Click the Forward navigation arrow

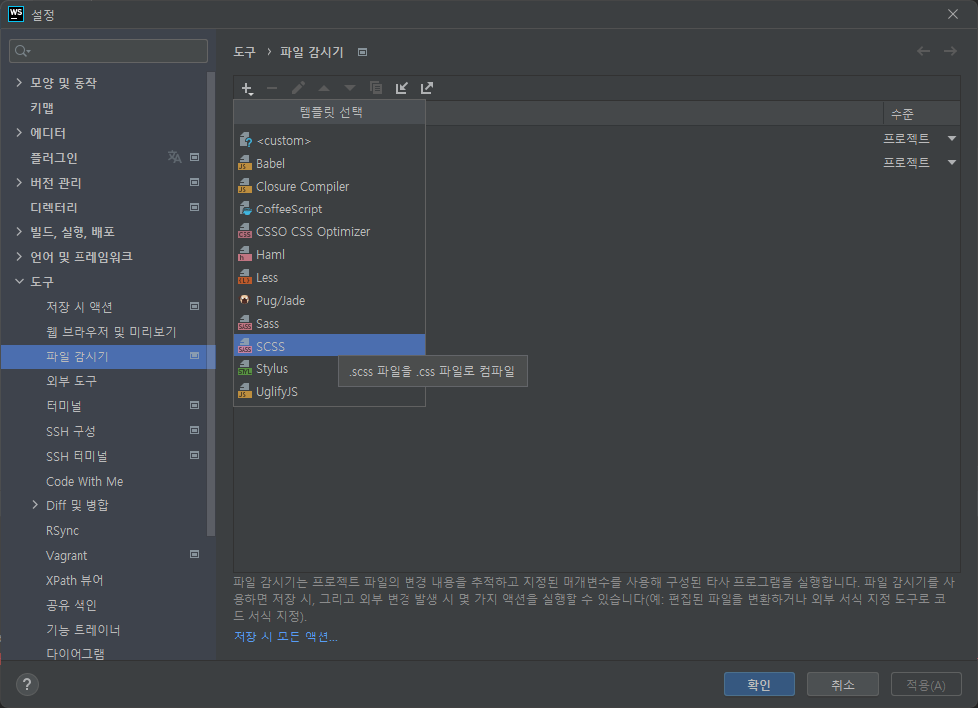coord(950,51)
